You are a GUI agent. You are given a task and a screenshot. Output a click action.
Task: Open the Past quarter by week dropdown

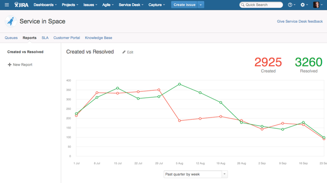pos(195,174)
